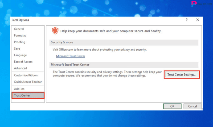Select Trust Center in the sidebar
This screenshot has height=127, width=213.
pos(22,95)
